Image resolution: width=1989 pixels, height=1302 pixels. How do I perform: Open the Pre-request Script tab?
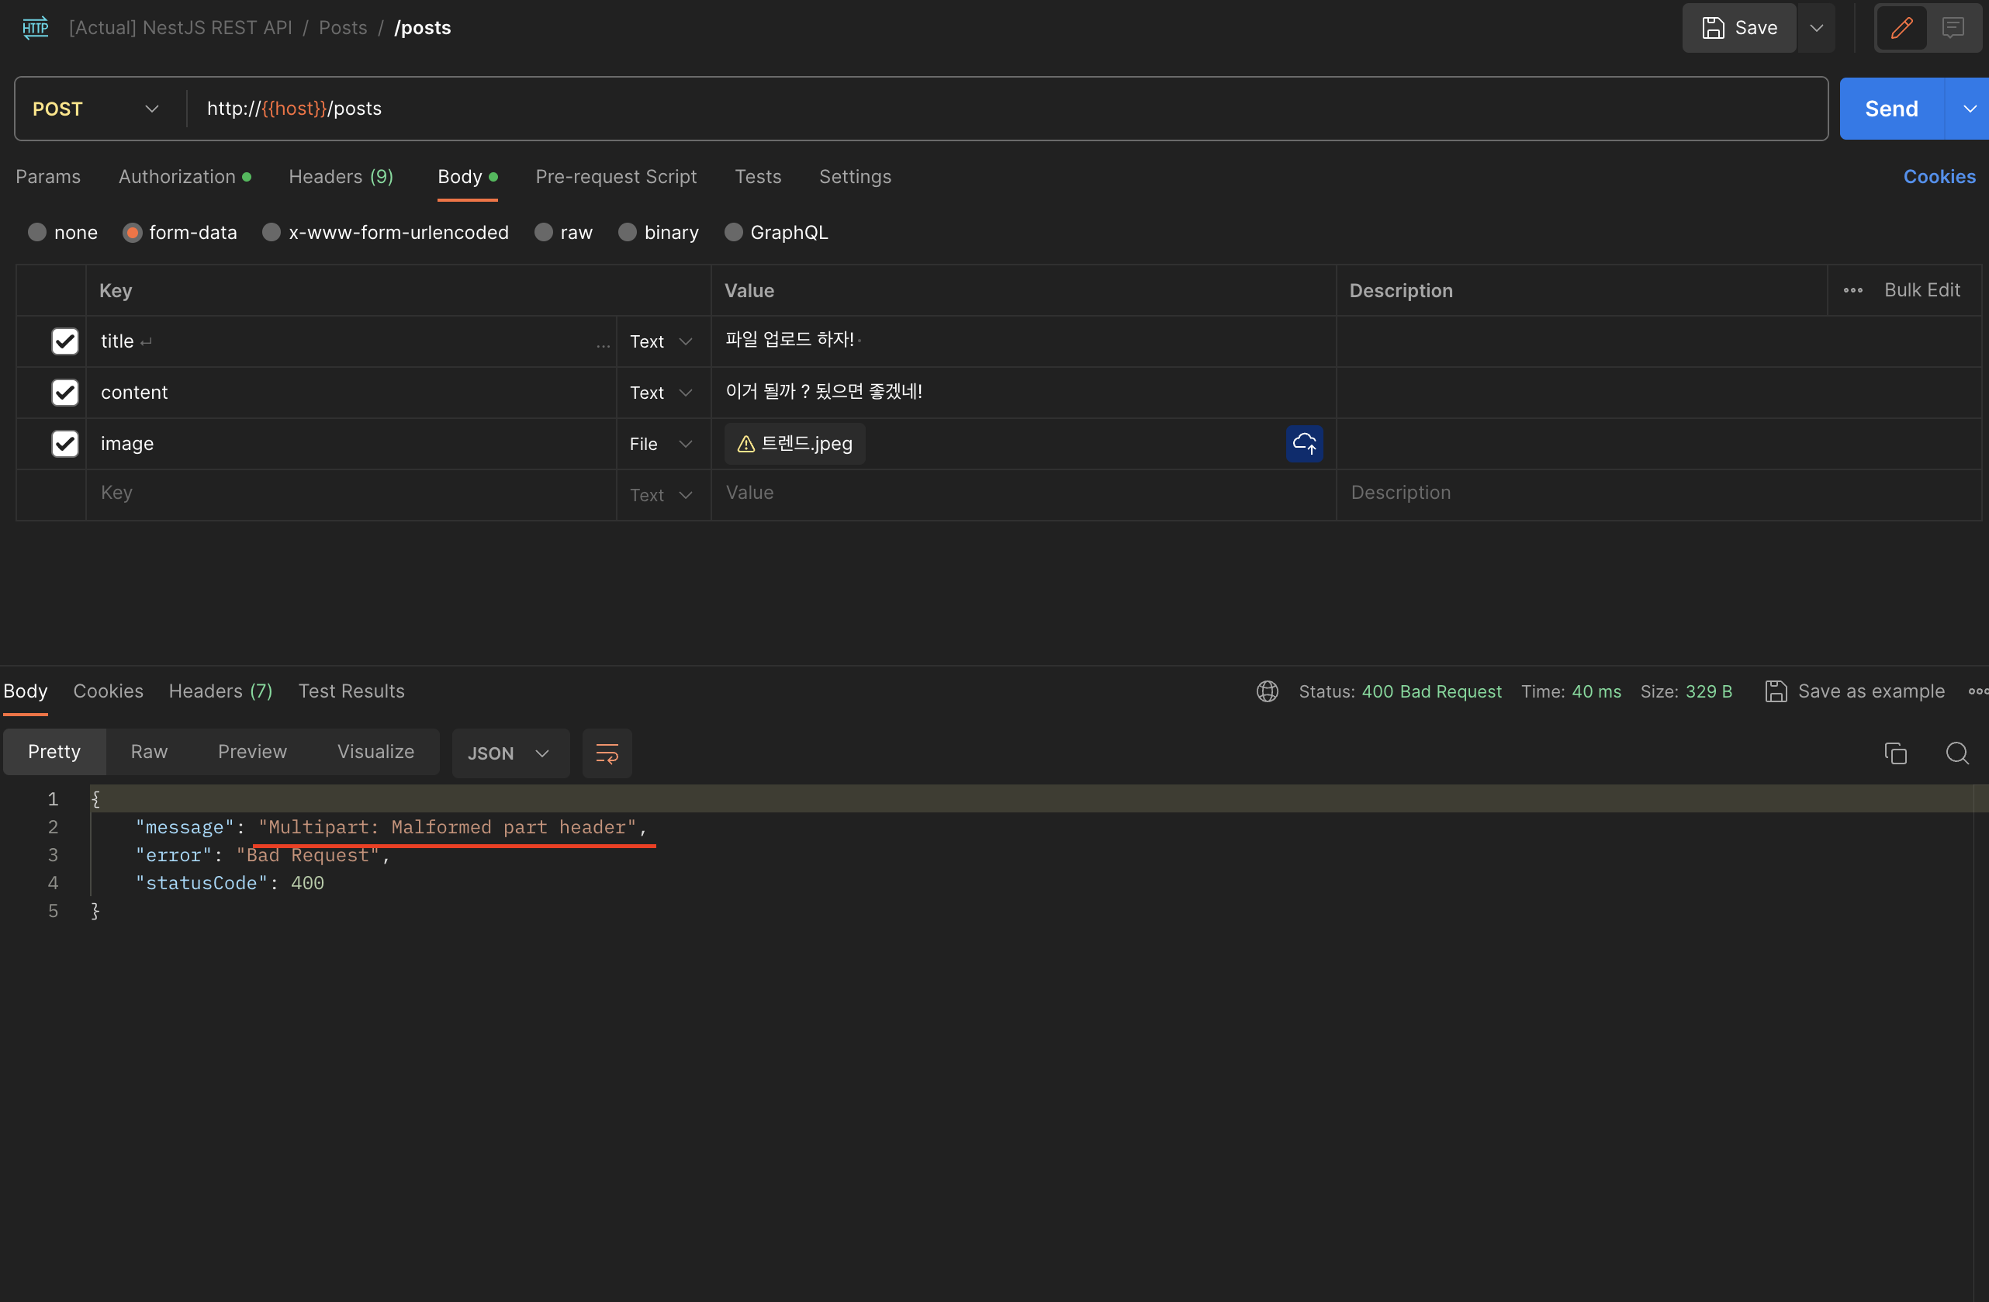pyautogui.click(x=616, y=176)
